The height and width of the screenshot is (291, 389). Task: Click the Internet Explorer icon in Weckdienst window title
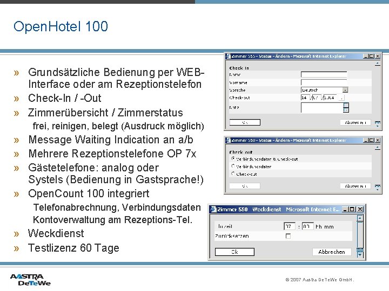tap(213, 209)
